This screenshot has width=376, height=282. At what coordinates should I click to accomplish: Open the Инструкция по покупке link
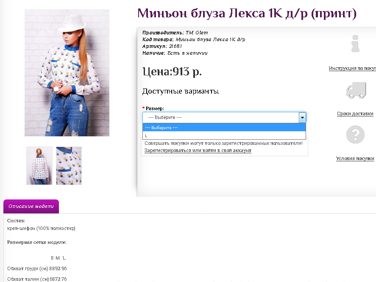[352, 68]
